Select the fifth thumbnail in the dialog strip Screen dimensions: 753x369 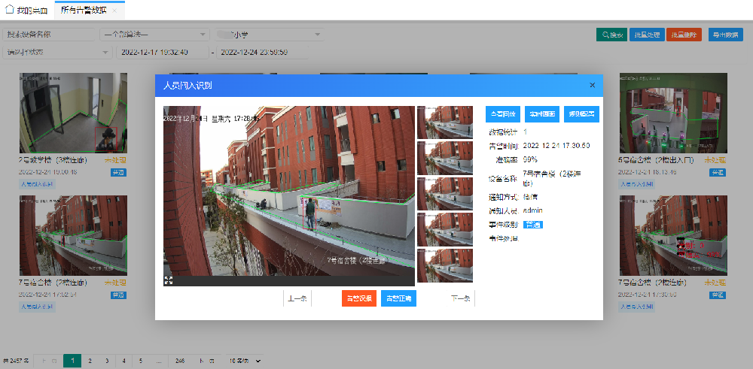[x=445, y=265]
